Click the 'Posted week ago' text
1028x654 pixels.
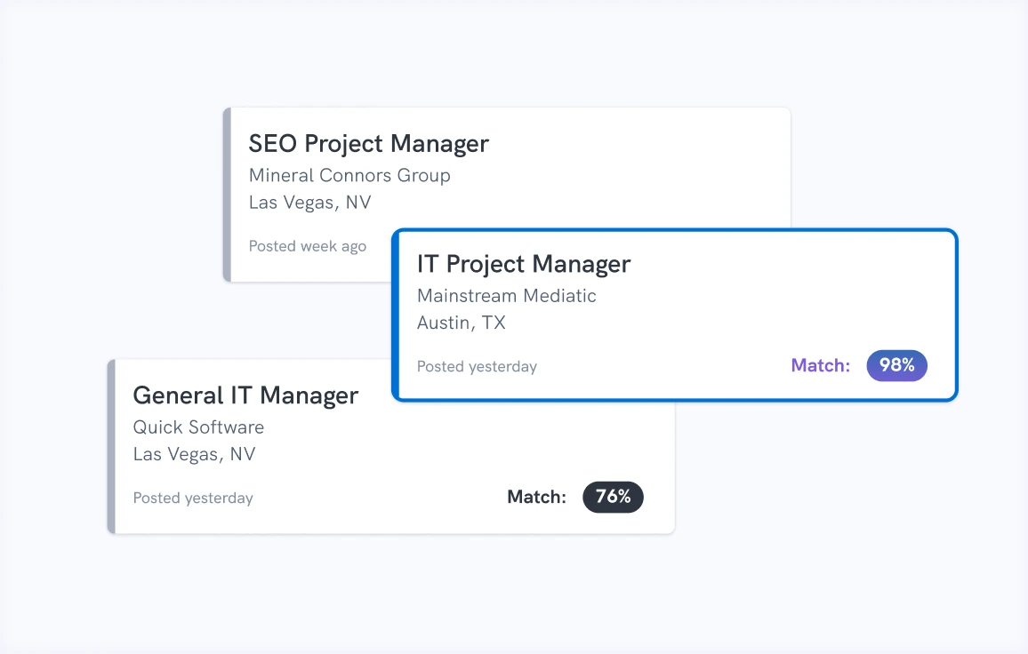pyautogui.click(x=307, y=246)
